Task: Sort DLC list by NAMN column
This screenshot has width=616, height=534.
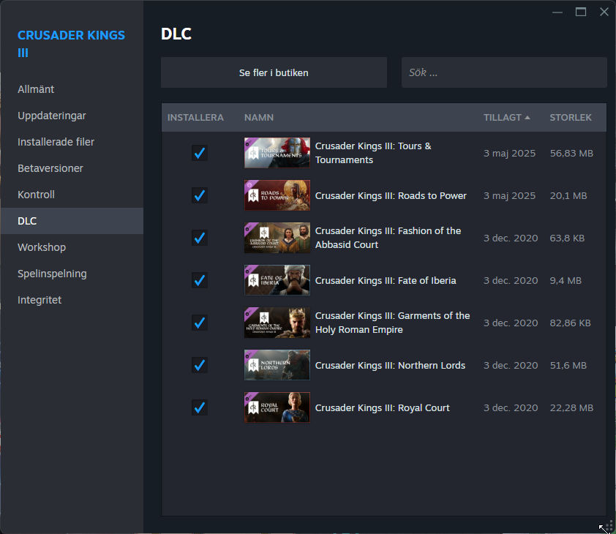Action: [259, 118]
